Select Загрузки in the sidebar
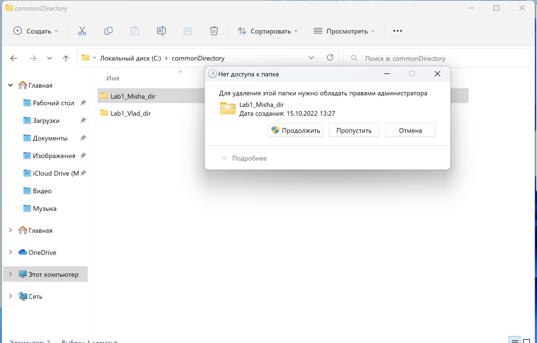Image resolution: width=537 pixels, height=343 pixels. (46, 121)
